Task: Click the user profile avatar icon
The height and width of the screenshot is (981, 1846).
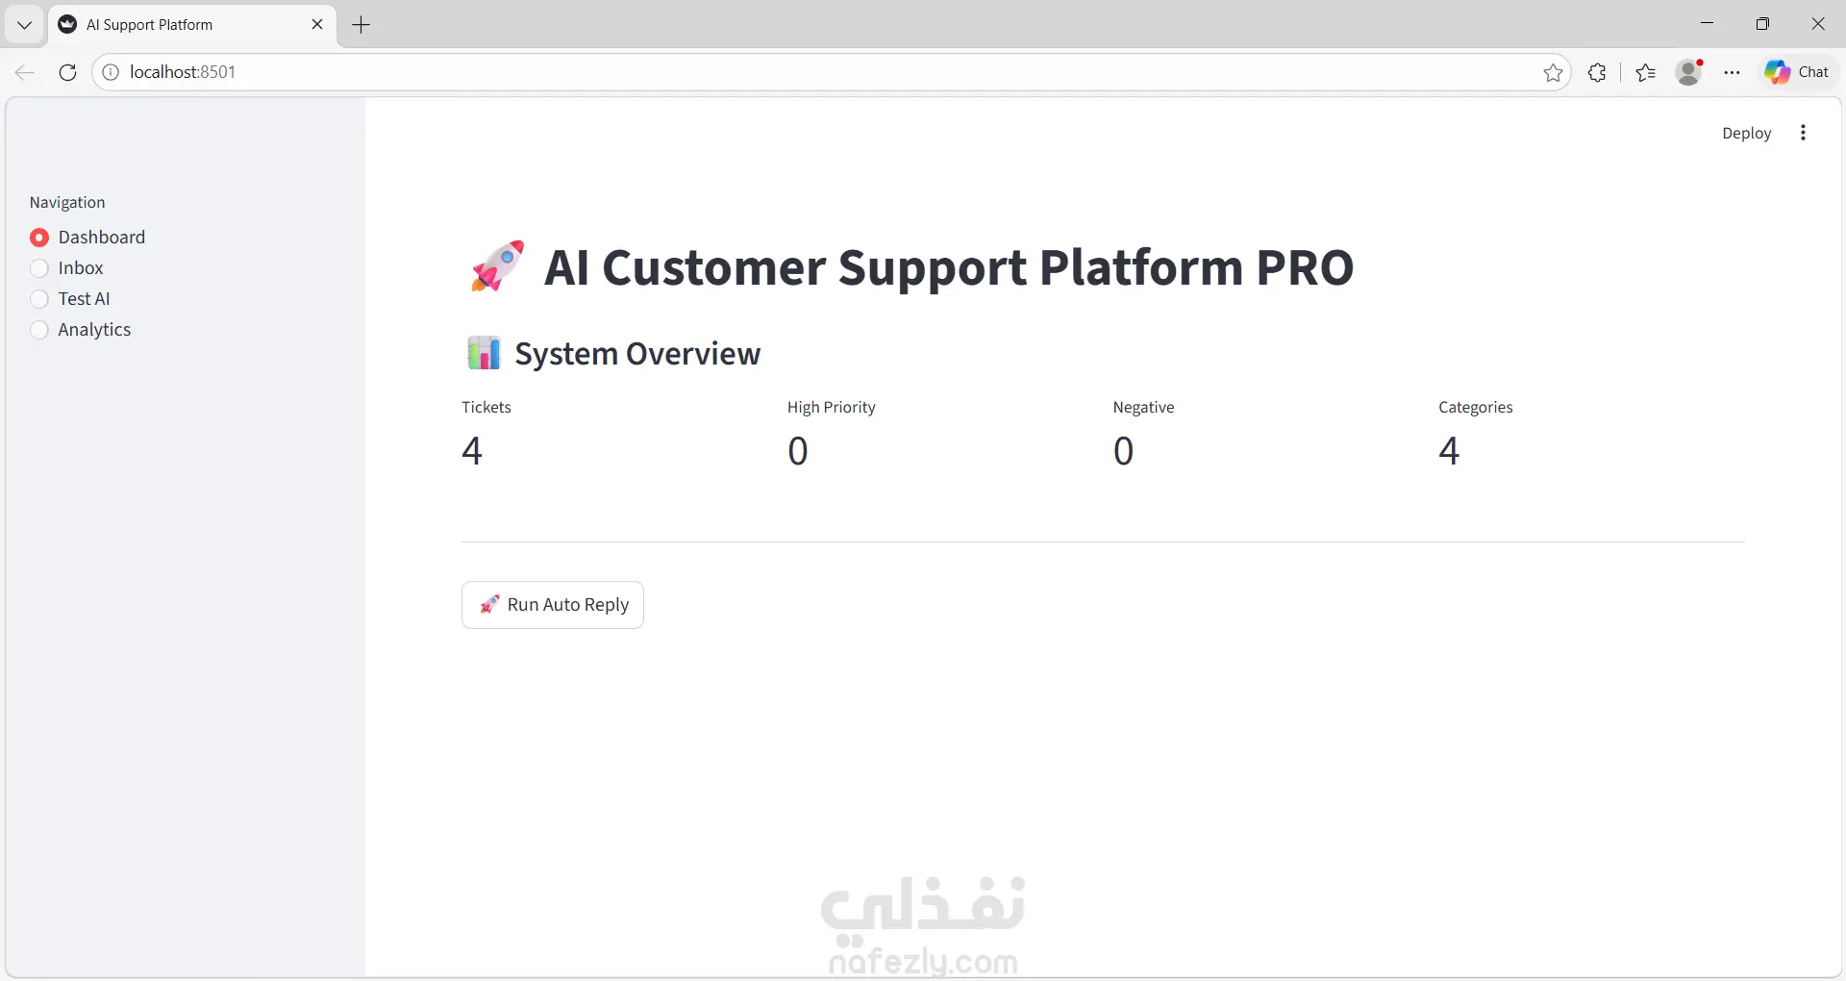Action: click(x=1688, y=72)
